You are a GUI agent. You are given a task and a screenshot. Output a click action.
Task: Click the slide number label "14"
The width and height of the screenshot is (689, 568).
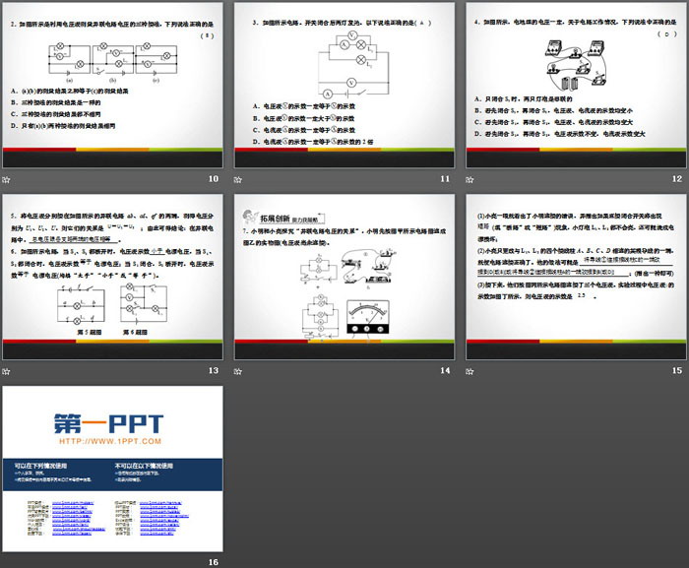[445, 370]
